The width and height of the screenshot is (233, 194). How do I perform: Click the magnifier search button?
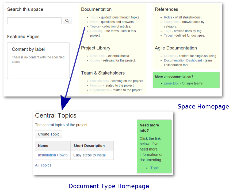click(x=67, y=21)
